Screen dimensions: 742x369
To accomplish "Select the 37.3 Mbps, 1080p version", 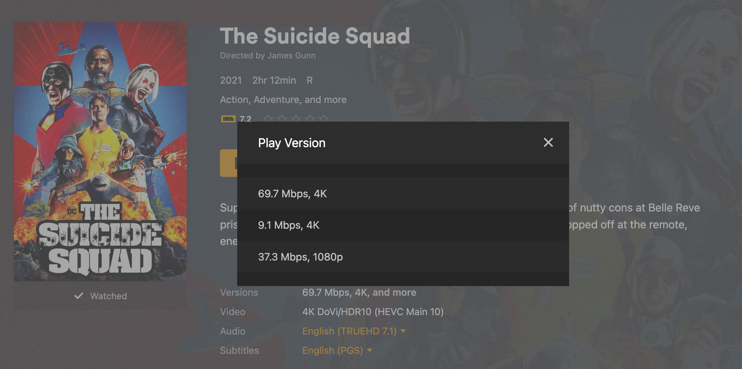I will [403, 257].
